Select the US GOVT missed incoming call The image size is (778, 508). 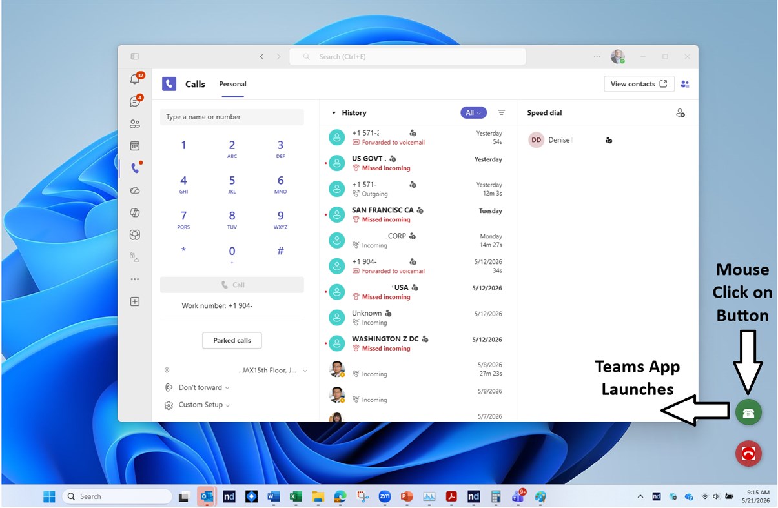[418, 163]
